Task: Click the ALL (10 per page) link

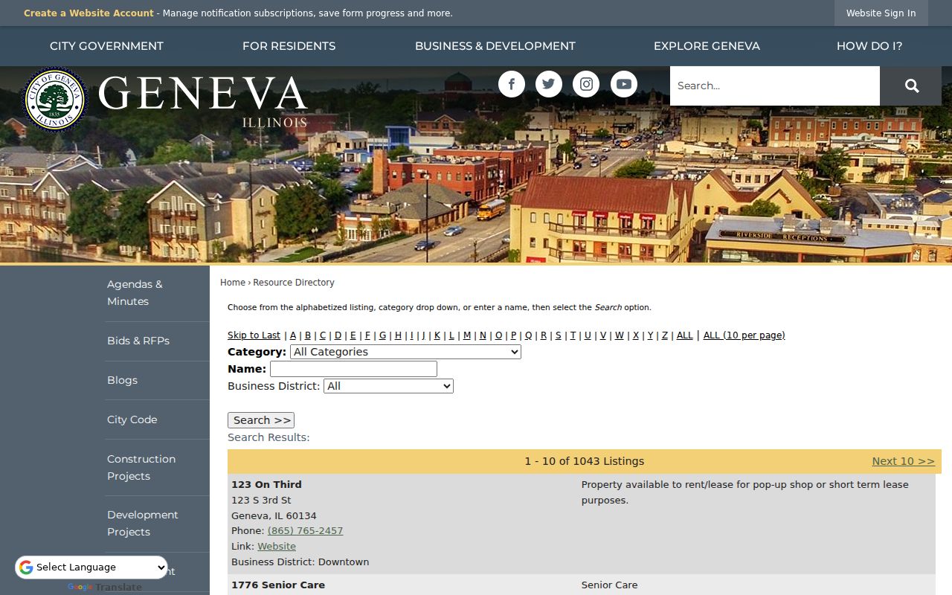Action: [x=744, y=335]
